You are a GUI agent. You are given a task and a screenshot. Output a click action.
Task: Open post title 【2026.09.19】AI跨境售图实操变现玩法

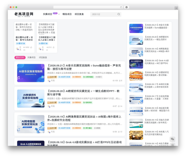click(x=84, y=118)
